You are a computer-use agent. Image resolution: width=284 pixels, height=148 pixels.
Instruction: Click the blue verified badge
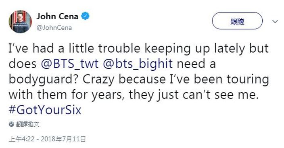pos(85,16)
